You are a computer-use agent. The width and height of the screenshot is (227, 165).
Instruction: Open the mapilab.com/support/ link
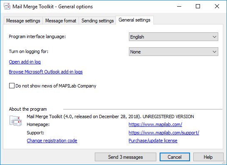[164, 133]
